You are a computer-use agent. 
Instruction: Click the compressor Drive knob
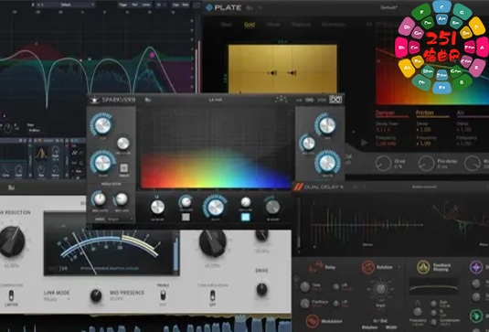pyautogui.click(x=262, y=289)
